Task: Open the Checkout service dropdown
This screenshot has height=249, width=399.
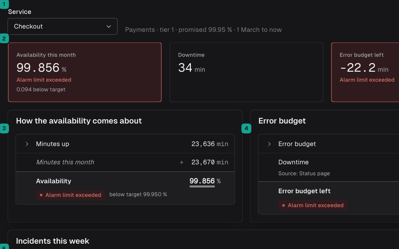Action: point(63,27)
